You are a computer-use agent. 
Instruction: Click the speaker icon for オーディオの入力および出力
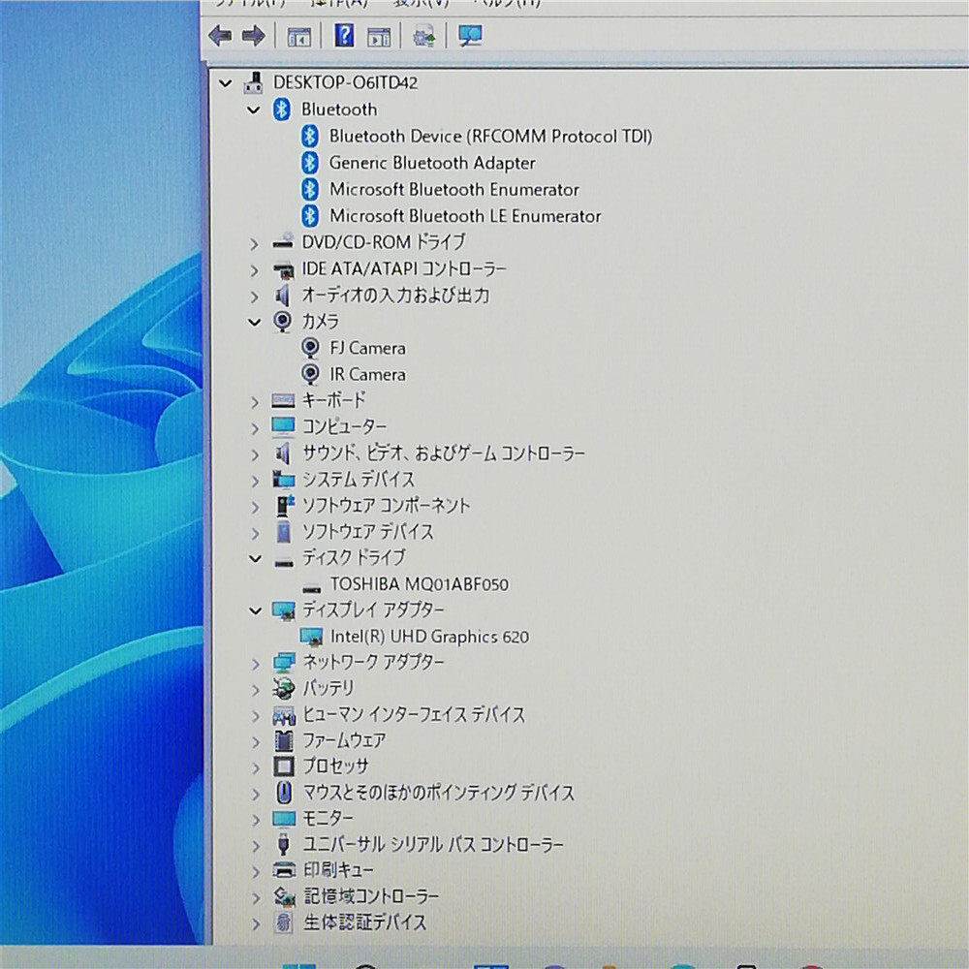pos(282,296)
